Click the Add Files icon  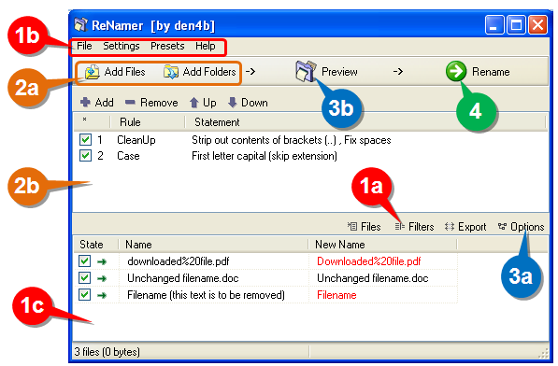93,72
